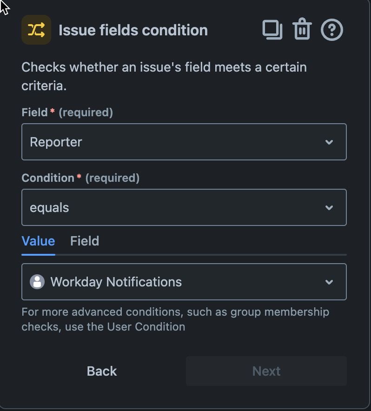
Task: Switch to the Field tab
Action: point(85,241)
